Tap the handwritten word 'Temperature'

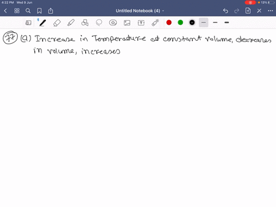click(x=119, y=39)
